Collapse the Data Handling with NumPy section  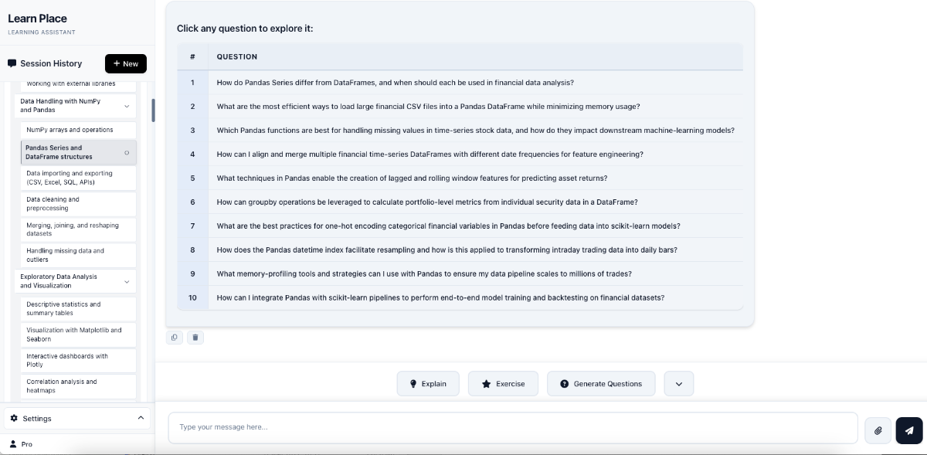point(127,106)
